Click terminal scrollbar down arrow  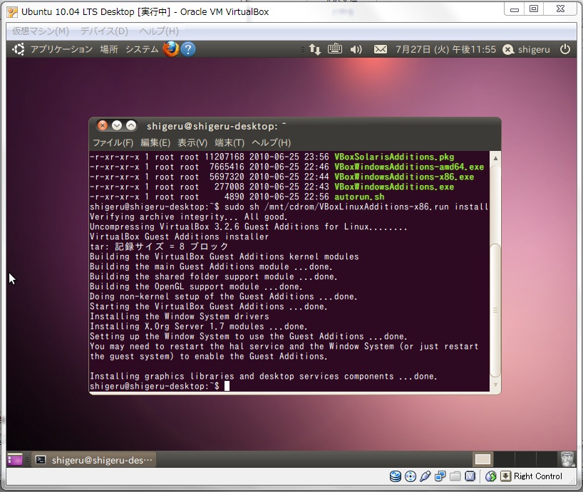[x=495, y=384]
